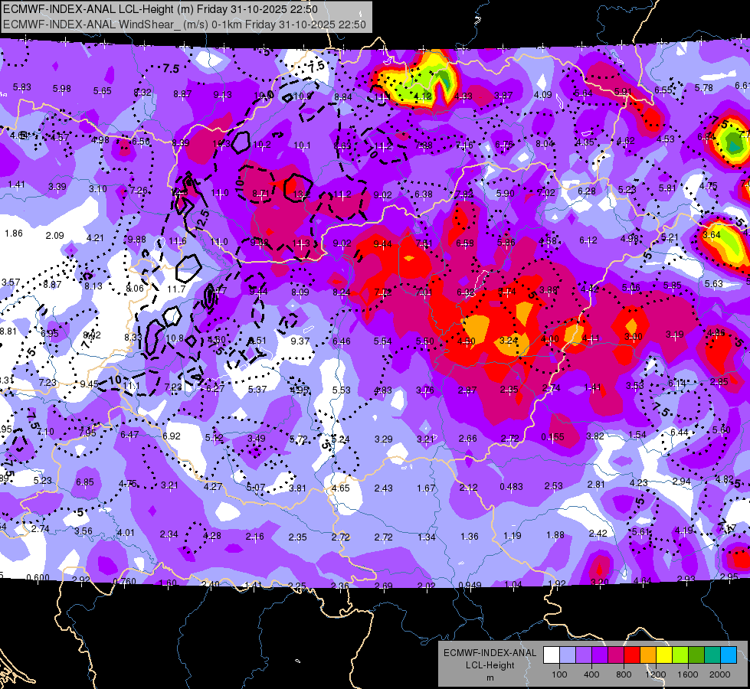This screenshot has height=689, width=750.
Task: Click the dark green legend swatch
Action: tap(696, 655)
